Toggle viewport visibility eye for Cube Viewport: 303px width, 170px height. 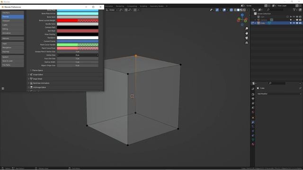[x=294, y=23]
